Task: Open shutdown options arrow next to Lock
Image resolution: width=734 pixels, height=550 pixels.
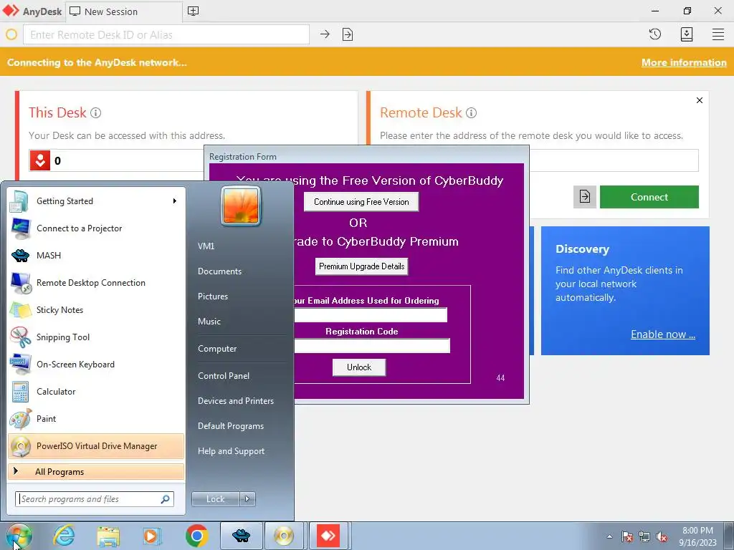Action: click(x=247, y=499)
